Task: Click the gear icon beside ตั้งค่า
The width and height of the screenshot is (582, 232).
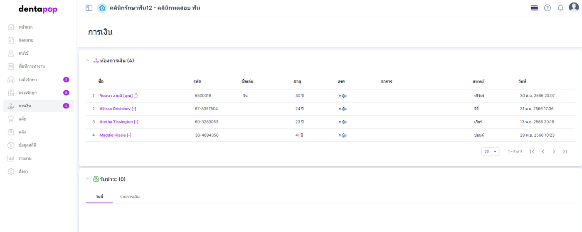Action: tap(11, 172)
